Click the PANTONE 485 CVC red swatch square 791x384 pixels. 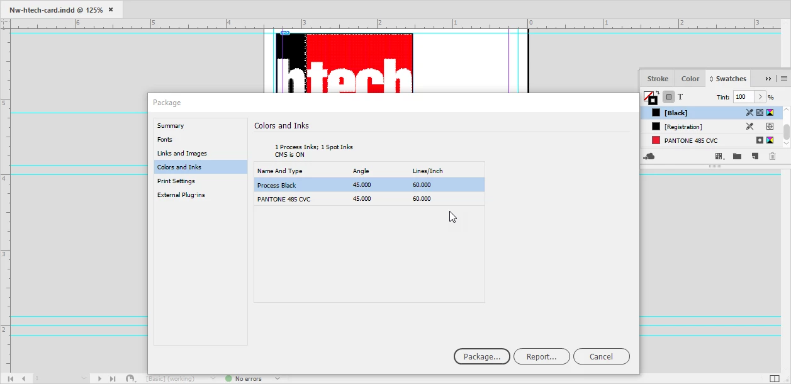(656, 140)
